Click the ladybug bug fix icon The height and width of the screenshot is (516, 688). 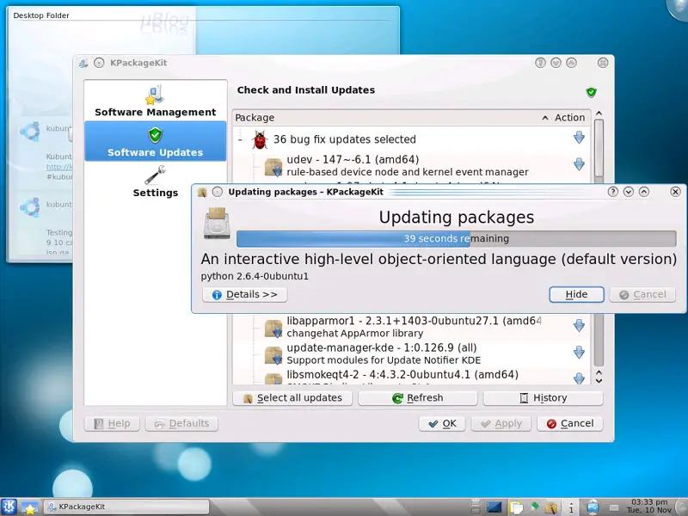coord(260,139)
